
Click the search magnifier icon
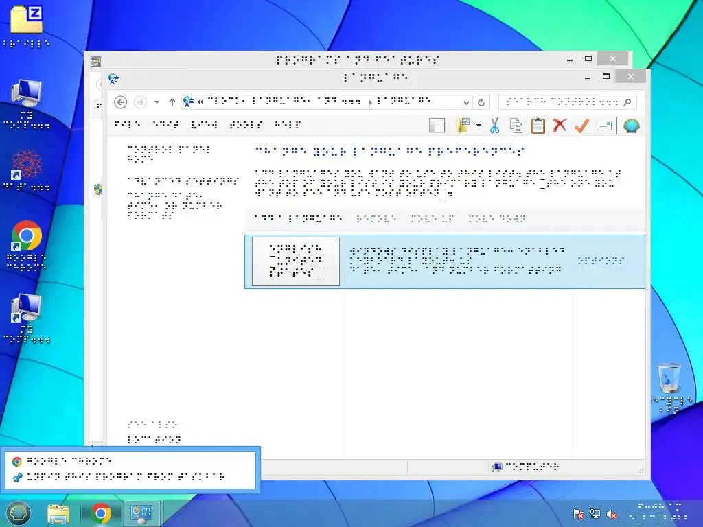[627, 102]
